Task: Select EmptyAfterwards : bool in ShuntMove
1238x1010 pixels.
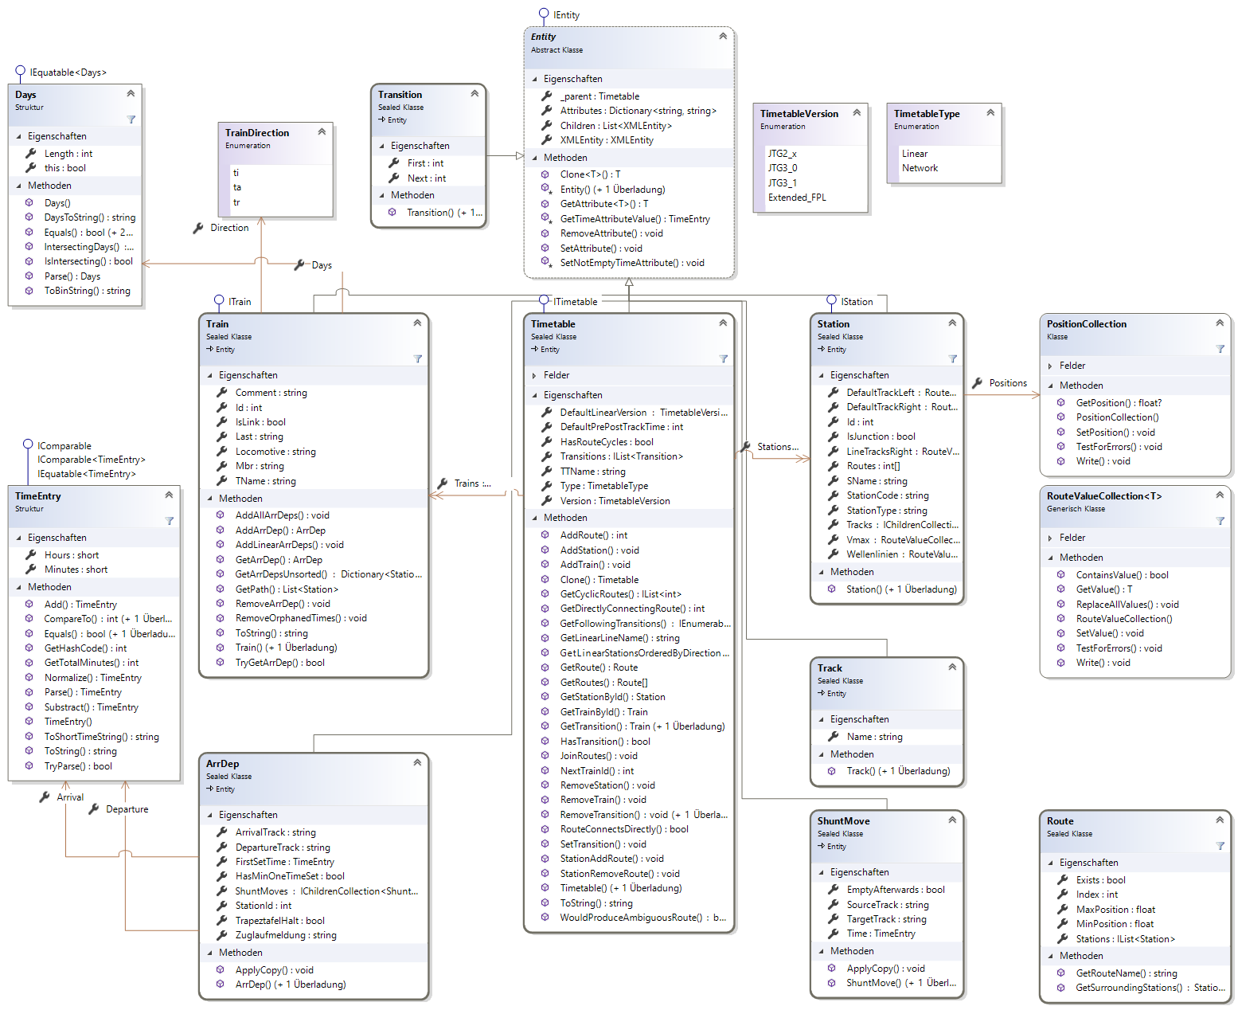Action: 896,890
